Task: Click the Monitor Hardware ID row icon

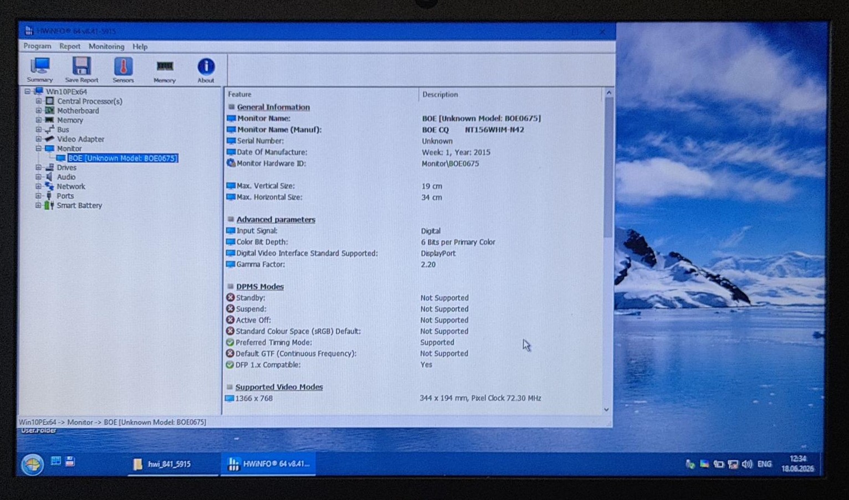Action: click(x=231, y=163)
